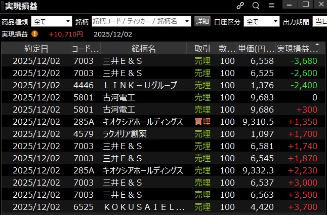Select the LINK-Uグループ row
The width and height of the screenshot is (327, 215).
(x=143, y=85)
